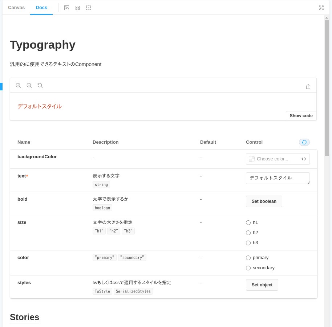Click the "boolean" type tag
332x327 pixels.
pos(102,208)
